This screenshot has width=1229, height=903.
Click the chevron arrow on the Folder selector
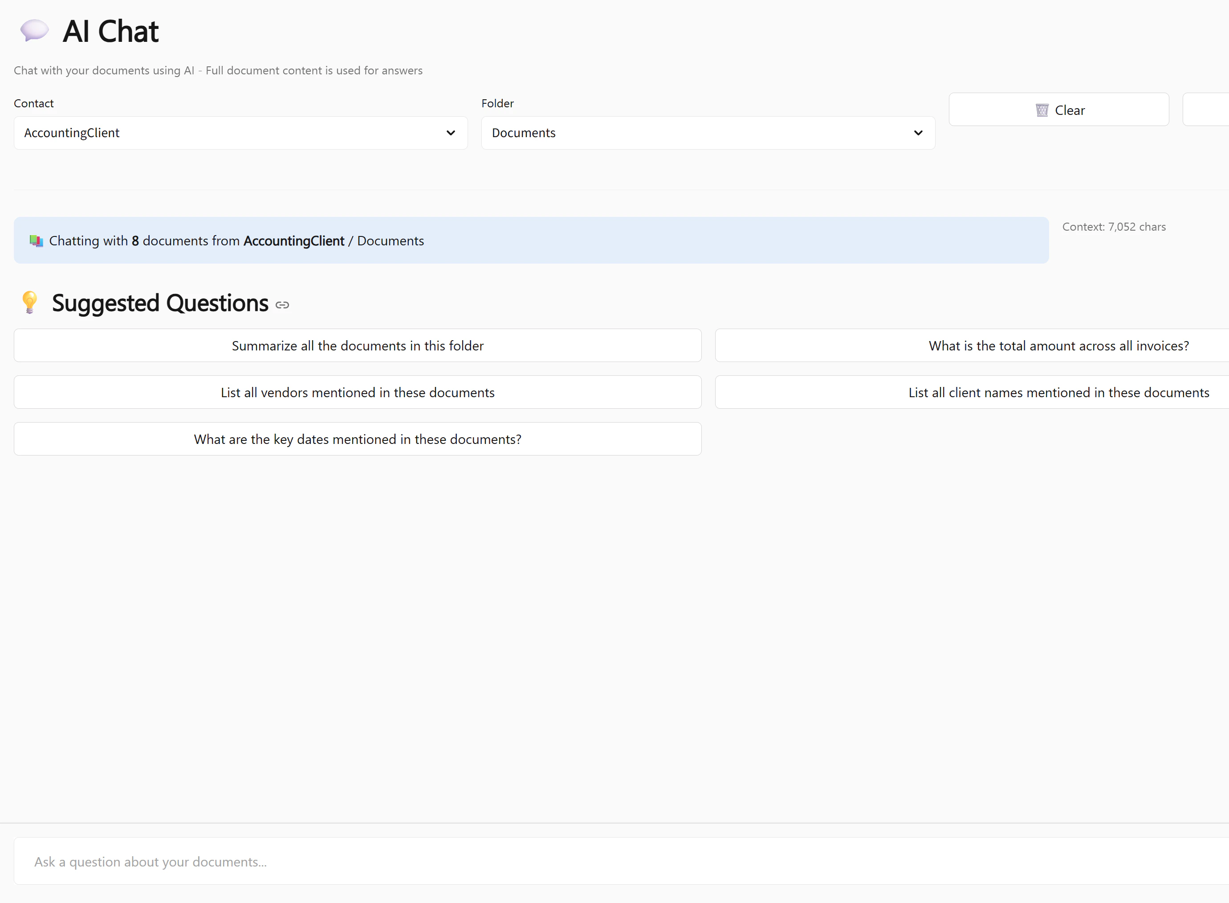pyautogui.click(x=918, y=133)
